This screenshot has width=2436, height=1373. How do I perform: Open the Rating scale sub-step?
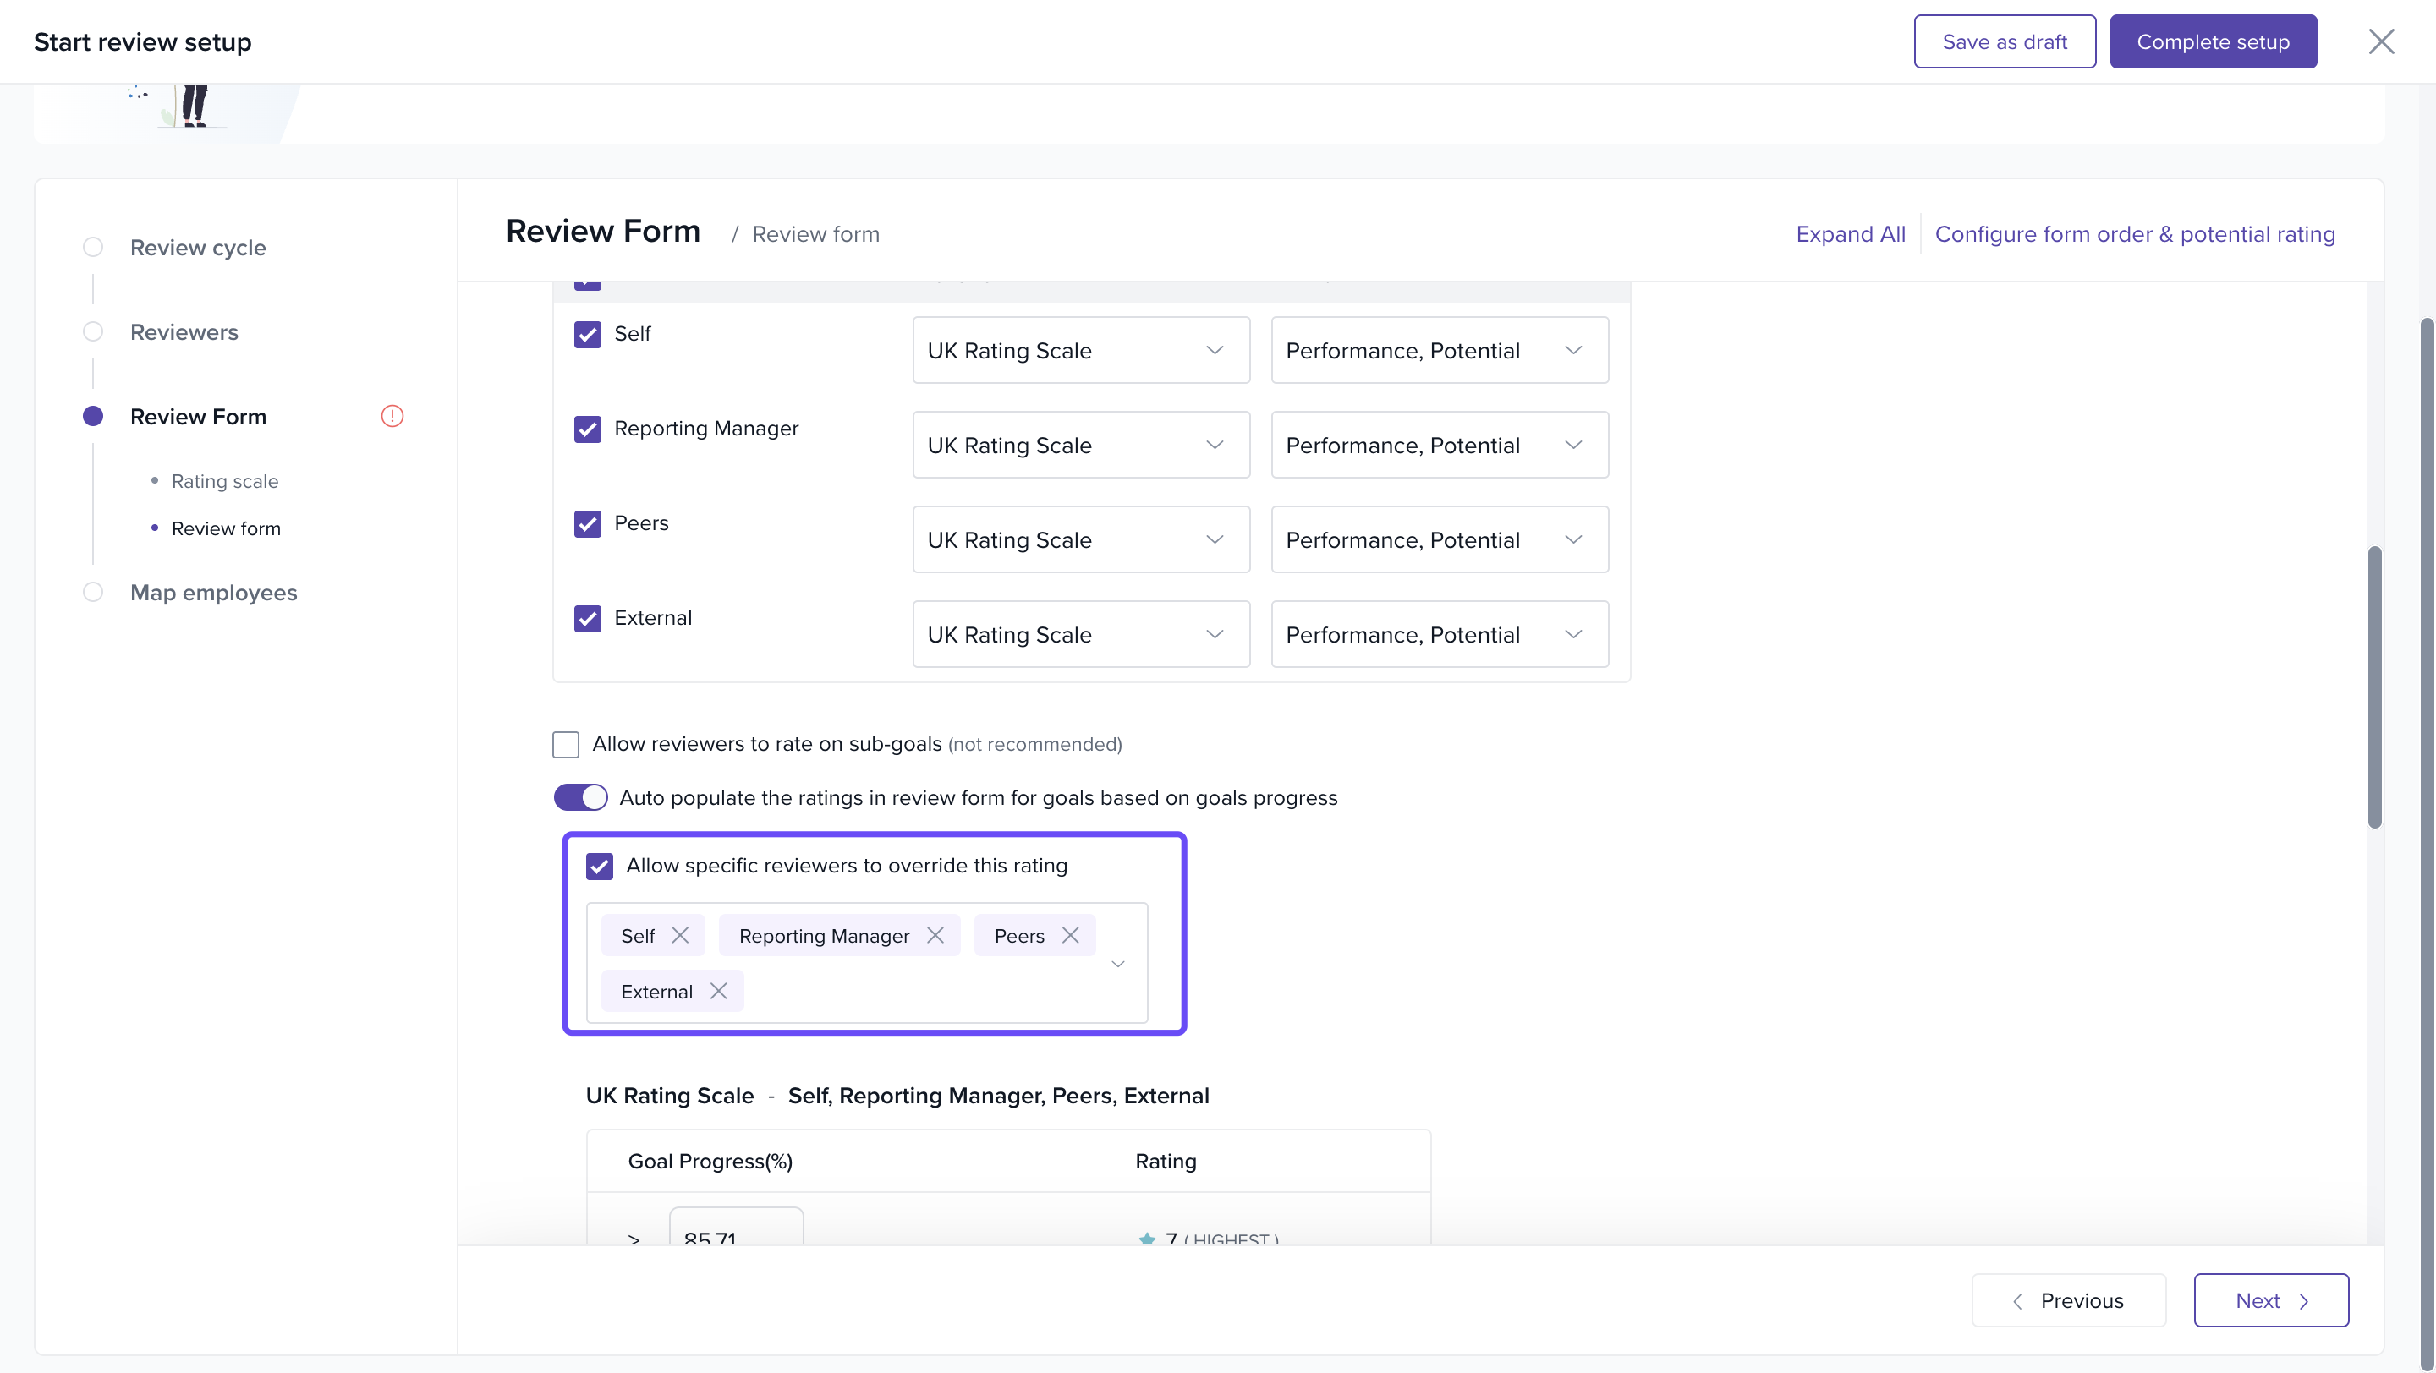pos(225,482)
